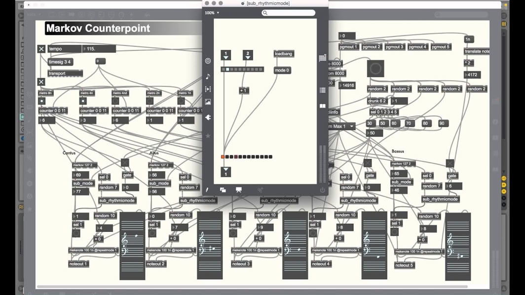Screen dimensions: 525x295
Task: Open the Images browser in left sidebar
Action: click(208, 102)
